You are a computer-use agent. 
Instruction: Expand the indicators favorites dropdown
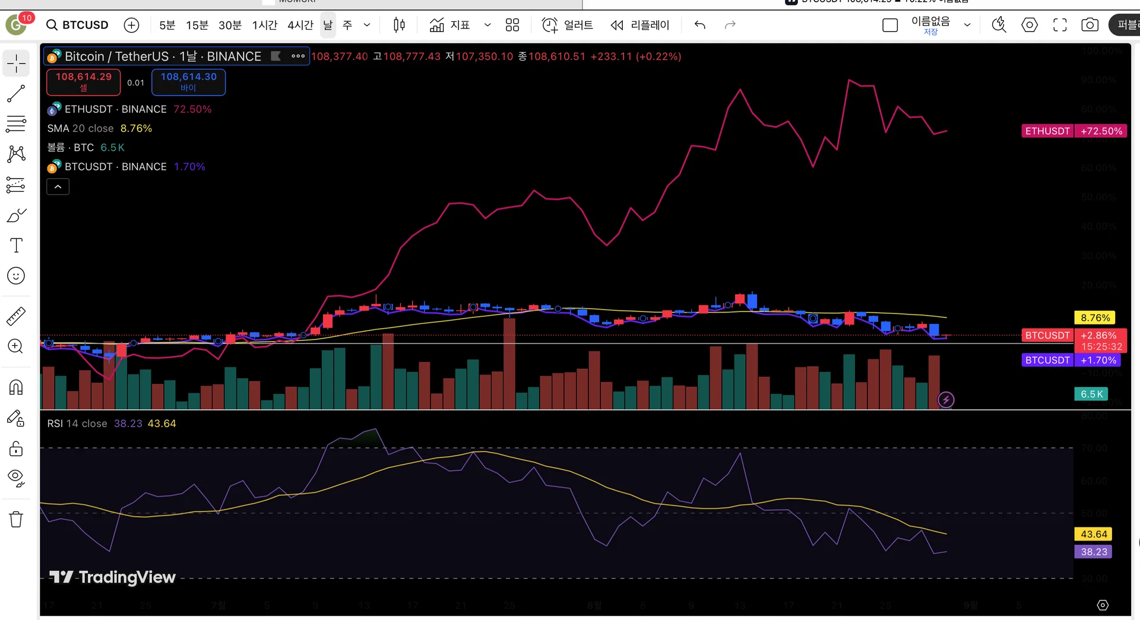(x=487, y=25)
